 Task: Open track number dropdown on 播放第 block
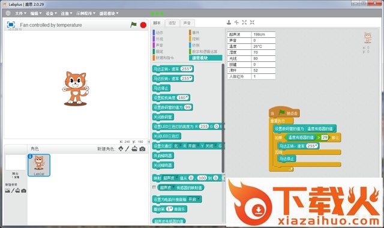click(x=172, y=209)
